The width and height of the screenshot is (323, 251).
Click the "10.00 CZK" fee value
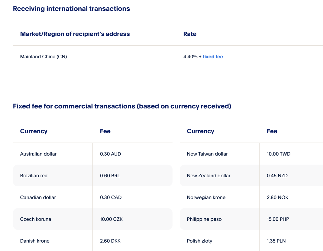coord(111,219)
